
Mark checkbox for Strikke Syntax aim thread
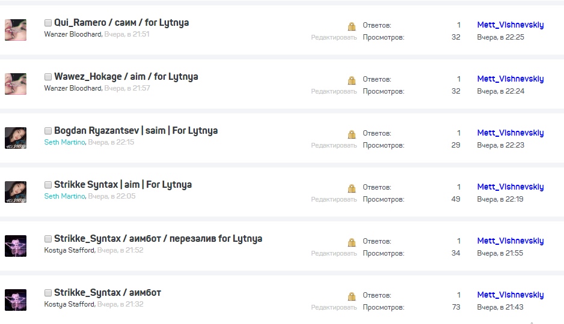[48, 185]
